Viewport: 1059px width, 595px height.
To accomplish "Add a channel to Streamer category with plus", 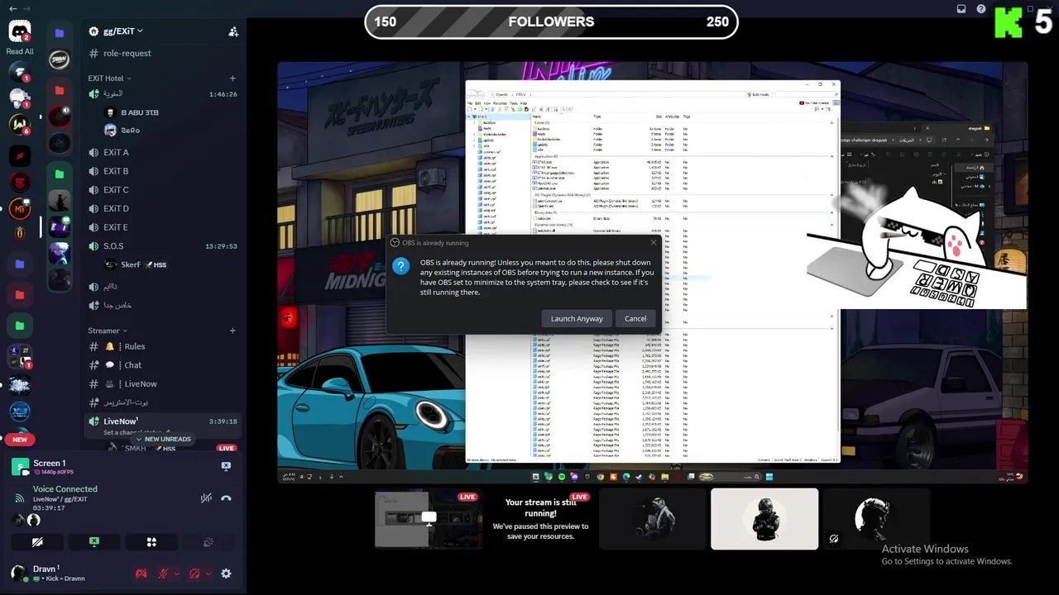I will (232, 331).
